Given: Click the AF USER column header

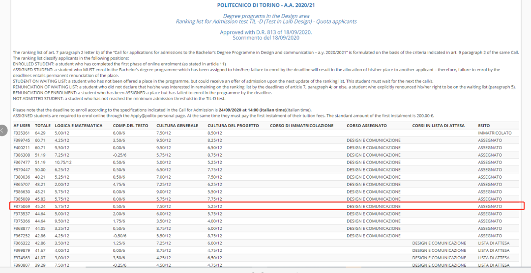Looking at the screenshot, I should click(22, 126).
